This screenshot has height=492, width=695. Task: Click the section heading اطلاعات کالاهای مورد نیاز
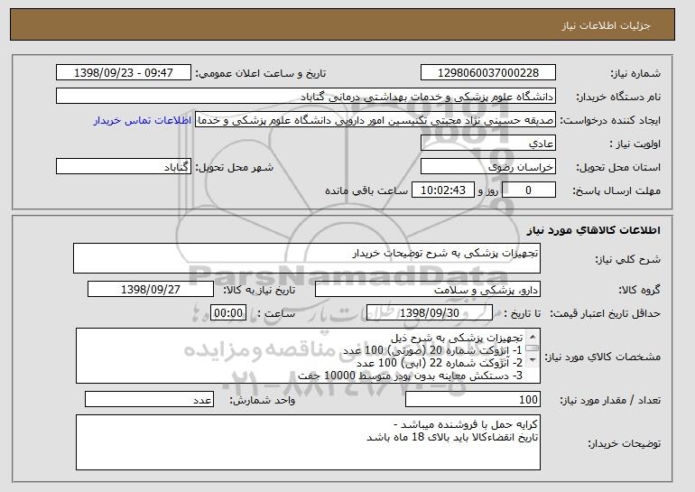(x=594, y=230)
